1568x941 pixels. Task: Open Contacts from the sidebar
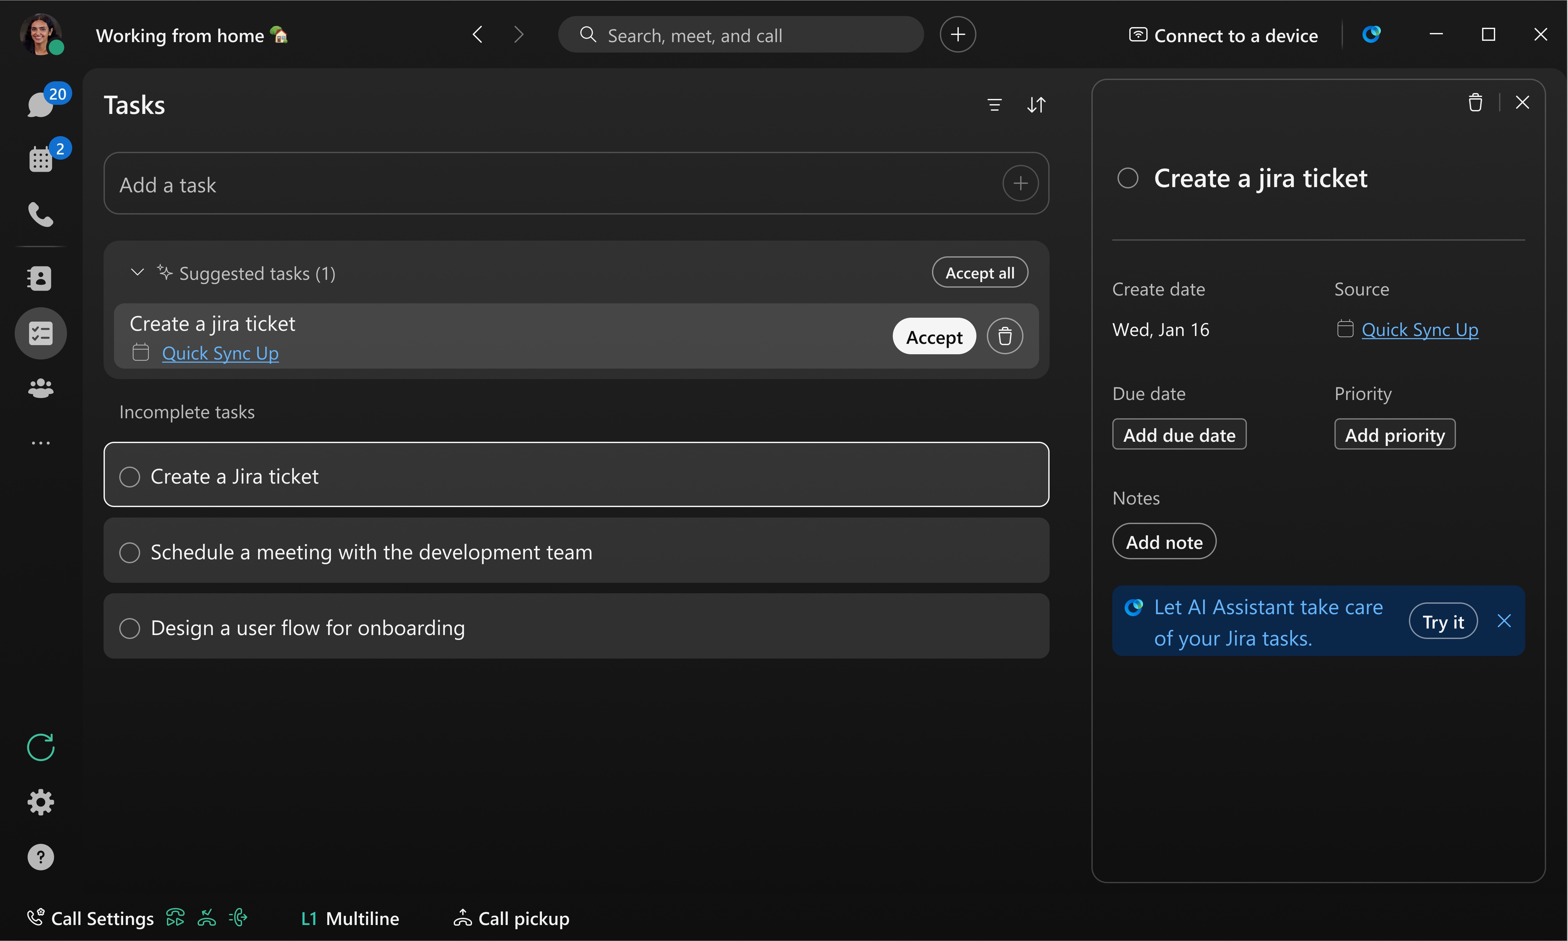(41, 278)
